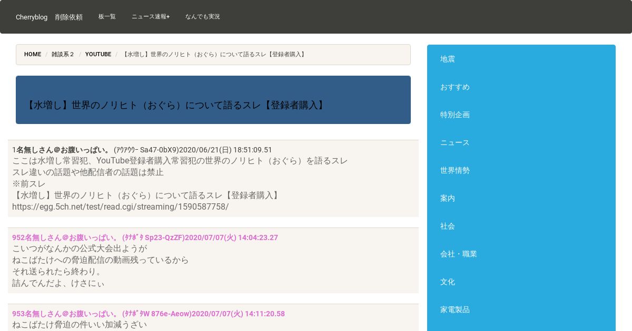Click text それ送られたら終わり。

click(x=57, y=272)
